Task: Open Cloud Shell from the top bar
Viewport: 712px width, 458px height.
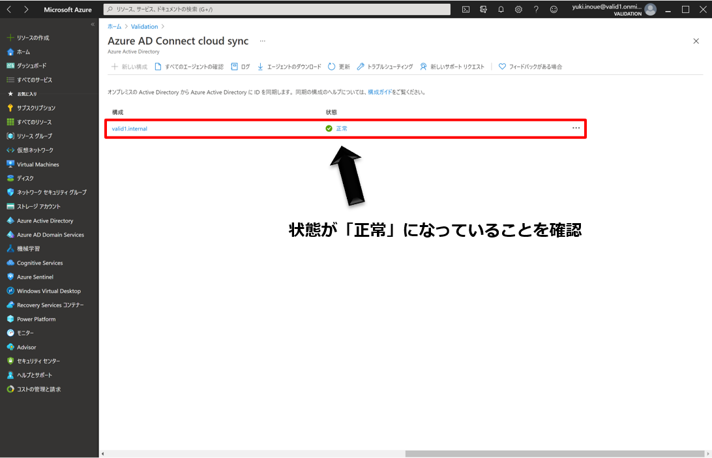Action: tap(466, 9)
